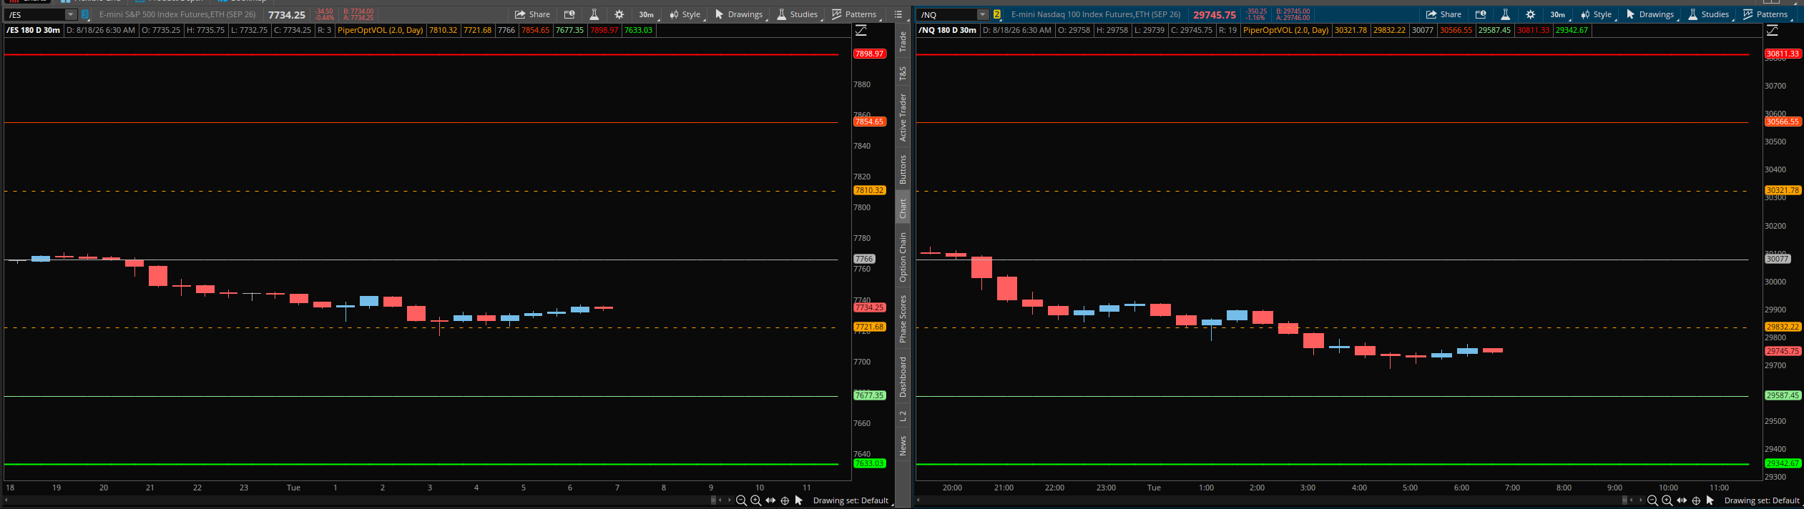The height and width of the screenshot is (509, 1804).
Task: Open Drawings menu on /ES chart
Action: click(739, 14)
